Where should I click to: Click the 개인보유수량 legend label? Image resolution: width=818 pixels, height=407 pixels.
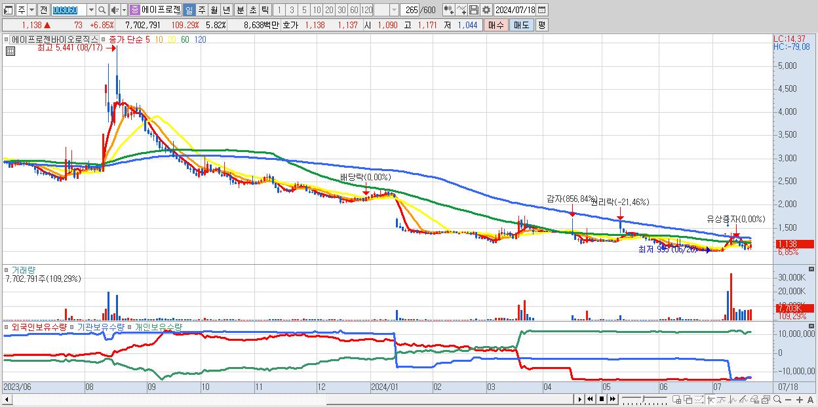point(159,326)
